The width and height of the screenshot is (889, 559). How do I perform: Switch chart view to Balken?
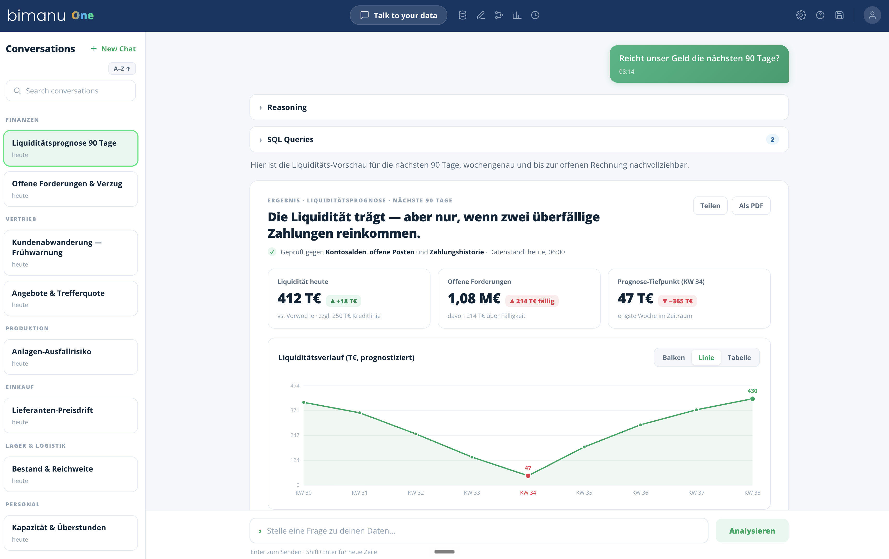[x=673, y=358]
